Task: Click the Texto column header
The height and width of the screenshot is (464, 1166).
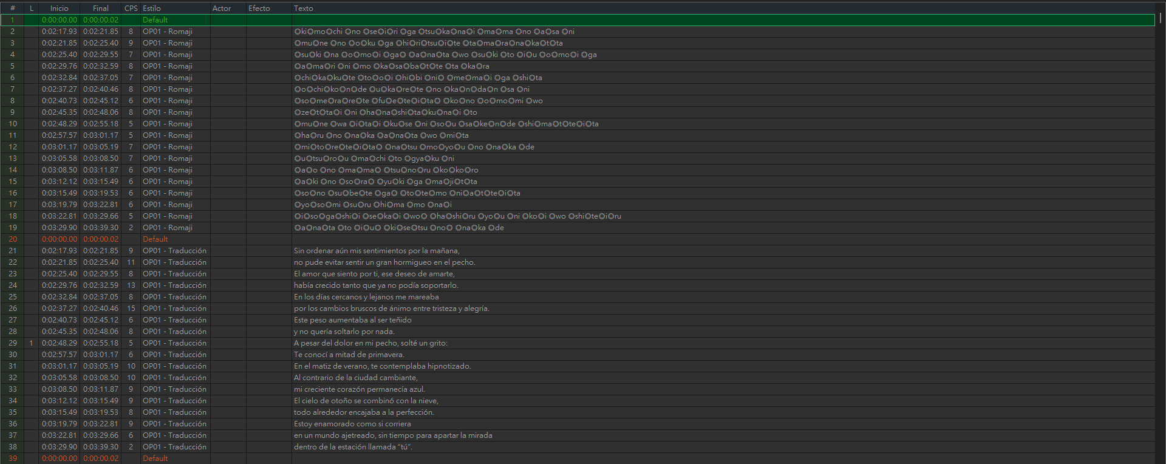Action: (304, 9)
